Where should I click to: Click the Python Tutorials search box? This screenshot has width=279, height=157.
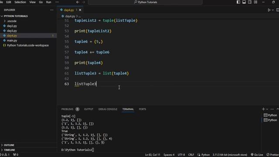pyautogui.click(x=145, y=2)
